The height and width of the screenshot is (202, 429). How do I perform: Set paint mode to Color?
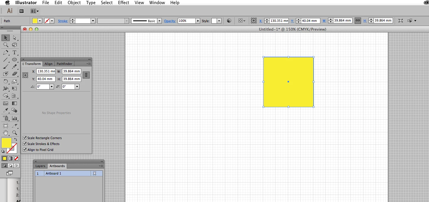[4, 159]
